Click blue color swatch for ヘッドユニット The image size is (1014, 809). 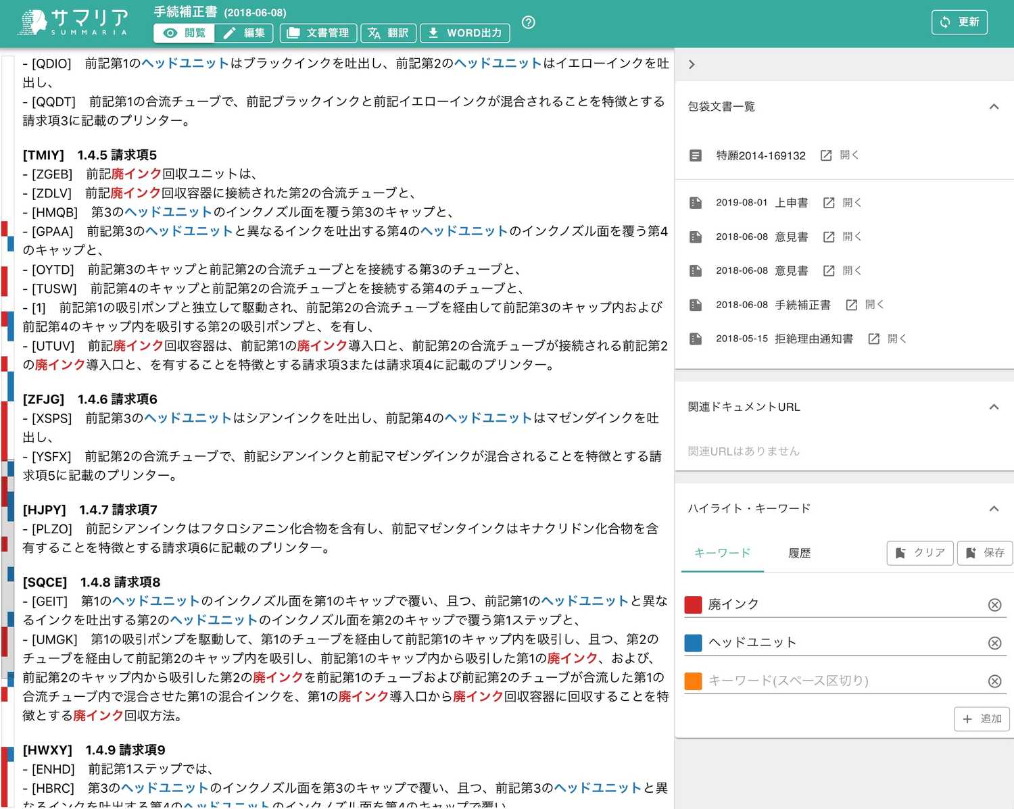[x=694, y=643]
